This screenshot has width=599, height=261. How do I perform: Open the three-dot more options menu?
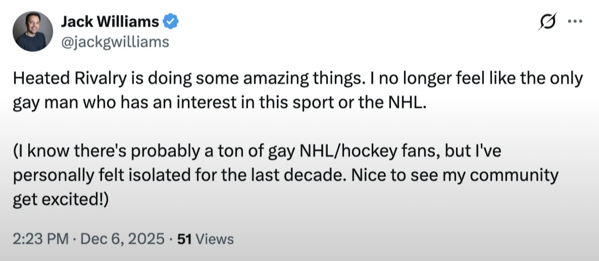pyautogui.click(x=575, y=22)
